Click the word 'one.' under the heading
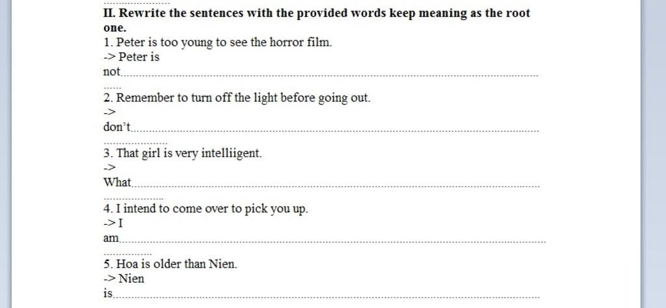The image size is (666, 308). (x=114, y=28)
